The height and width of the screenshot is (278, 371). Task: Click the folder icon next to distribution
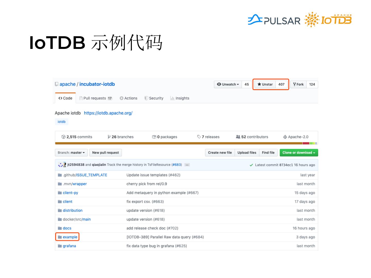click(60, 211)
